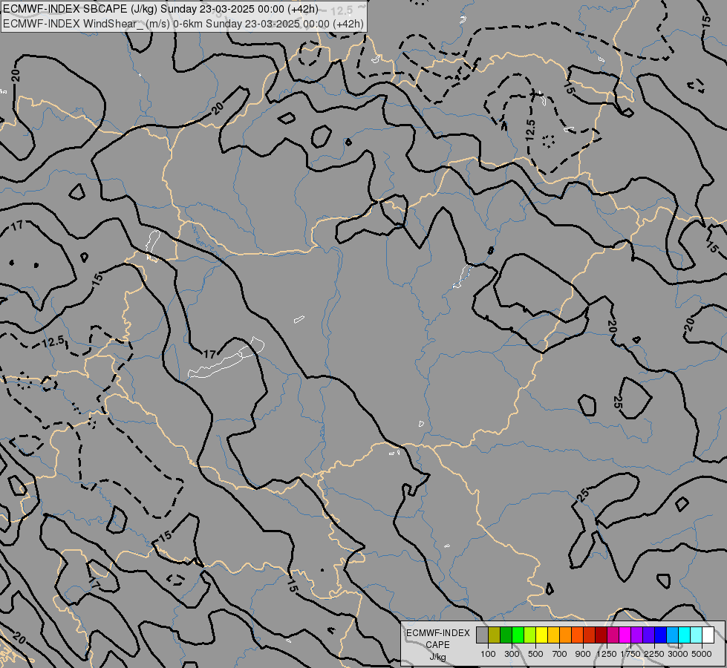This screenshot has width=727, height=668.
Task: Choose the white legend swatch
Action: pos(708,635)
